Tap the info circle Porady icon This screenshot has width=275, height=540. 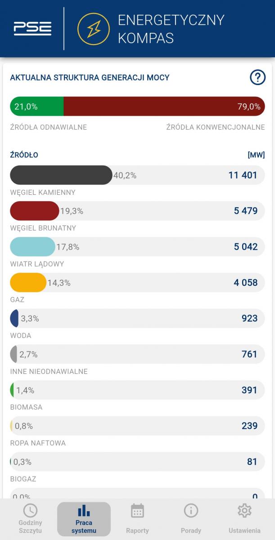191,510
